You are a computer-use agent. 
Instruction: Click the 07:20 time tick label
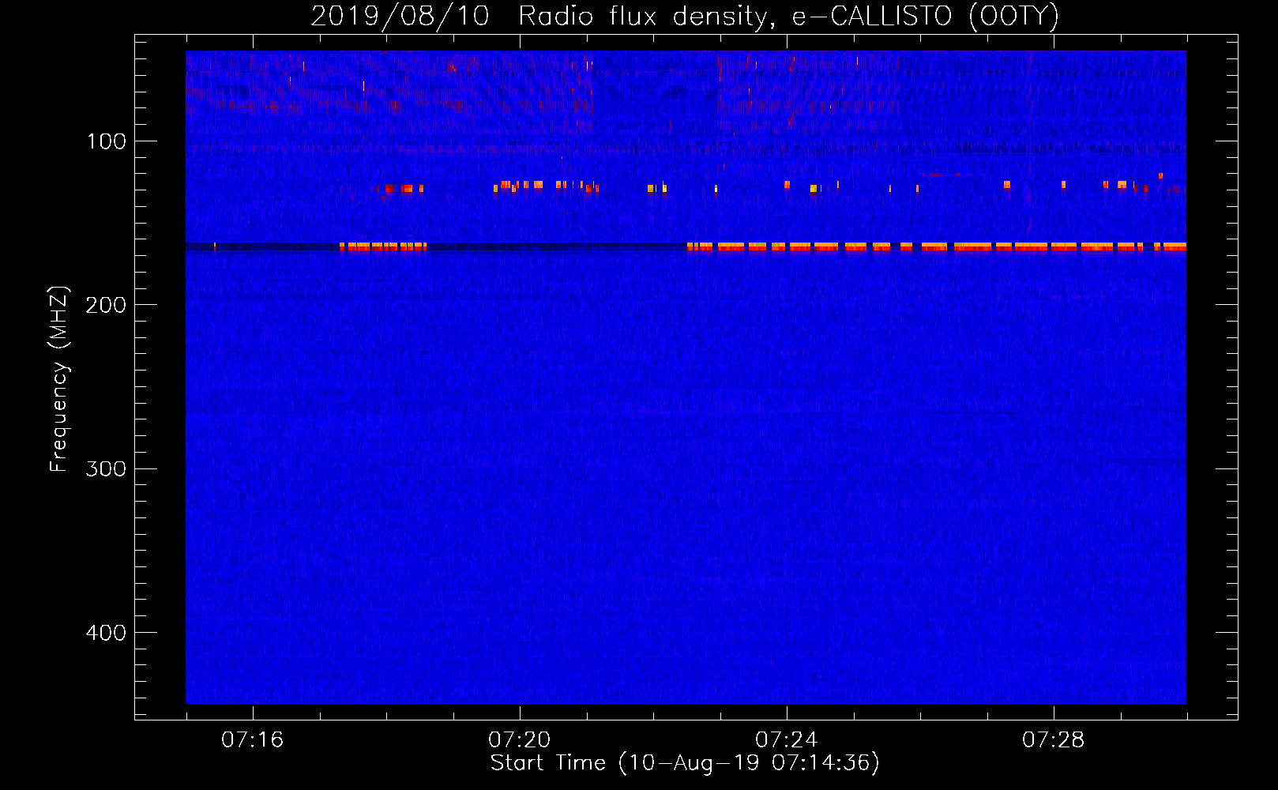(519, 739)
